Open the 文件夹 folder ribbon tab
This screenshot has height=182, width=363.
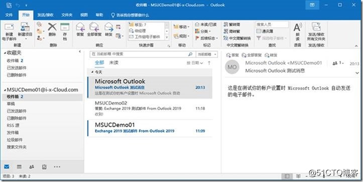pos(67,15)
